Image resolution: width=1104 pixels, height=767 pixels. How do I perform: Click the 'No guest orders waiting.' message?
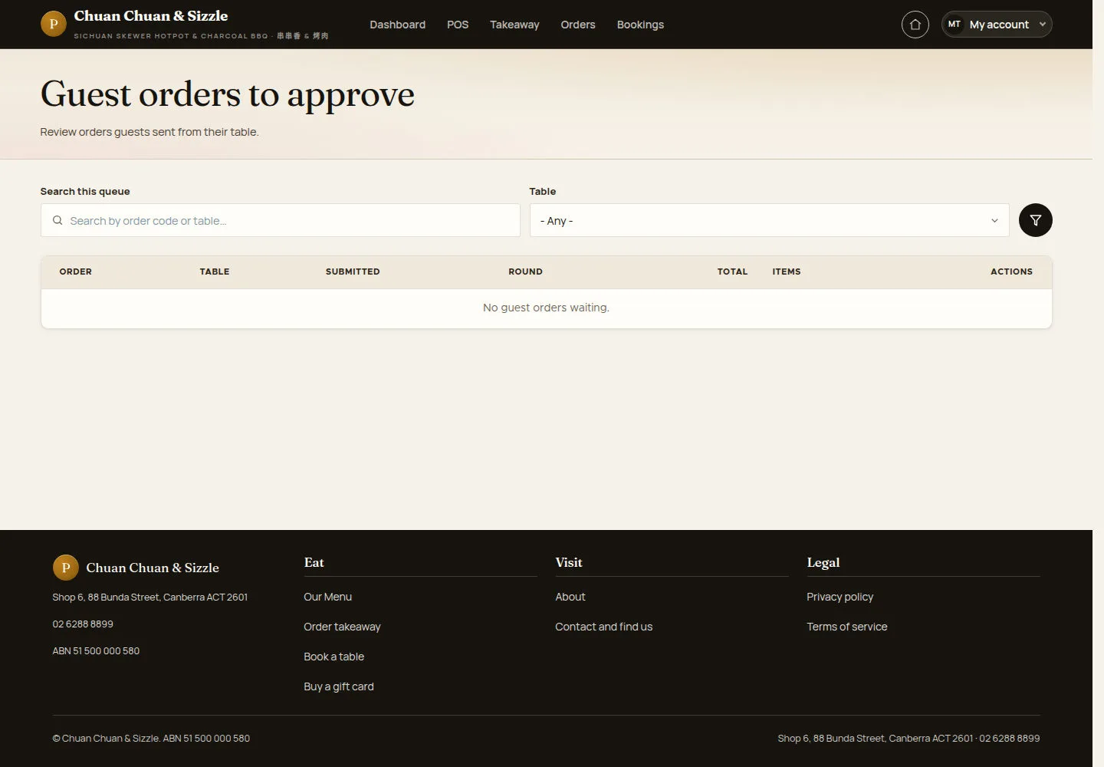[546, 308]
